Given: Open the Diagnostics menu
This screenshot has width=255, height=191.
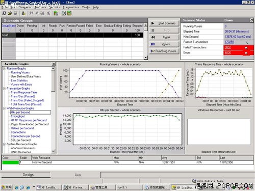Looking at the screenshot, I should 71,7.
